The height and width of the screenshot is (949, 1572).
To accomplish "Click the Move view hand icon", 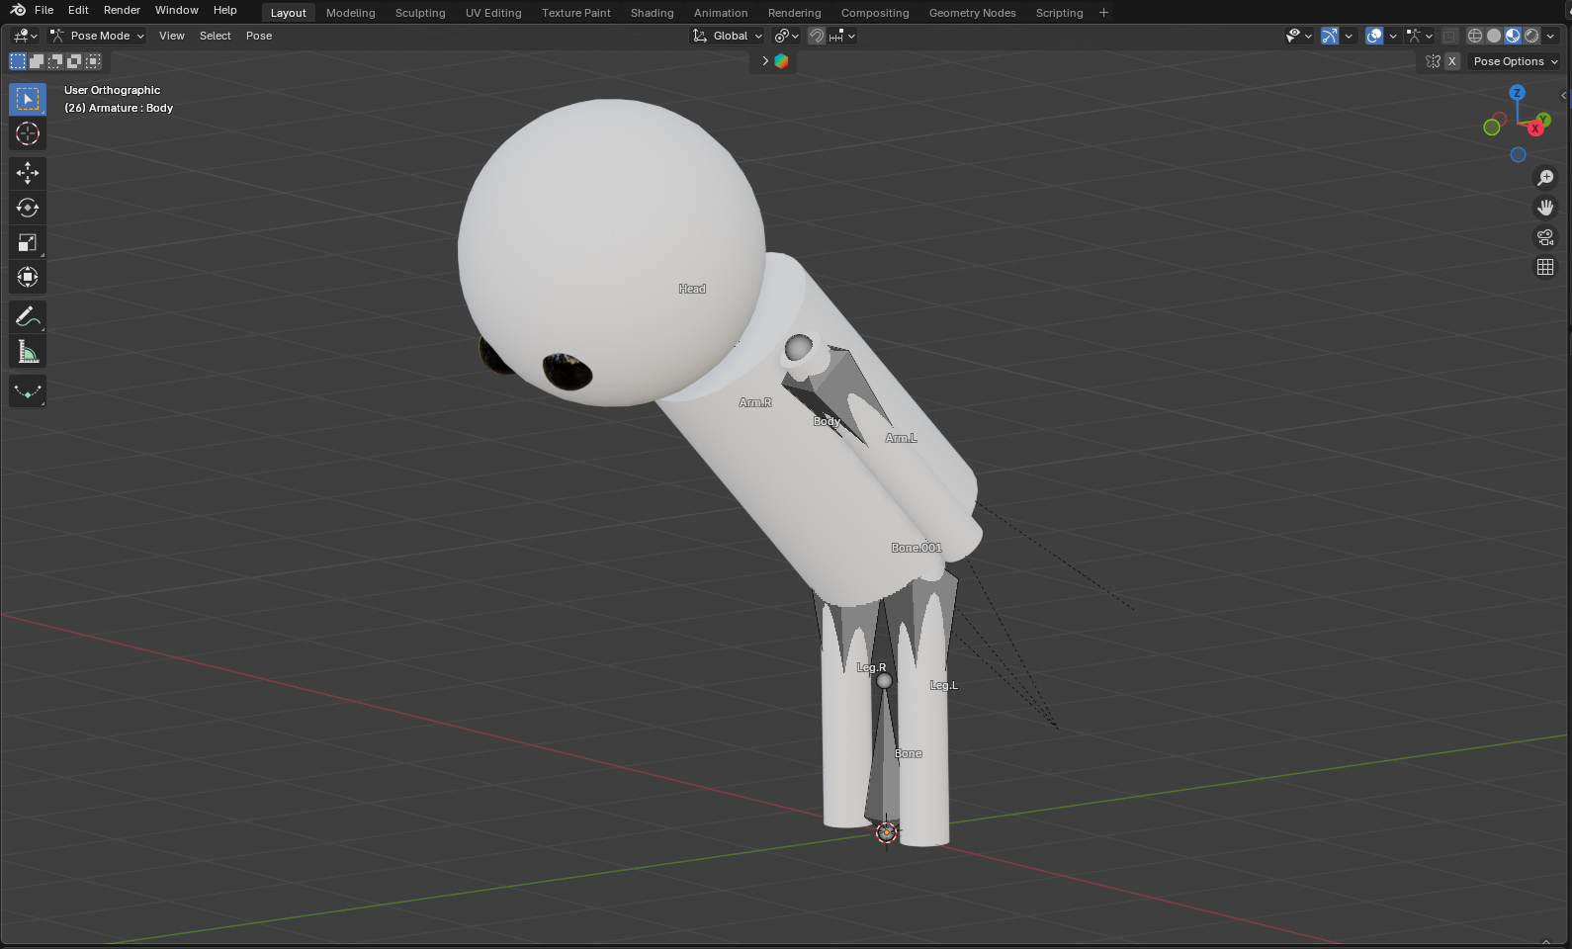I will tap(1545, 208).
